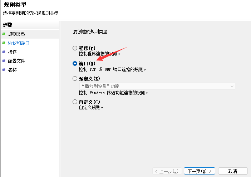Open the 播放到设备 功能 dropdown list
Screen dimensions: 251x177
pos(157,86)
